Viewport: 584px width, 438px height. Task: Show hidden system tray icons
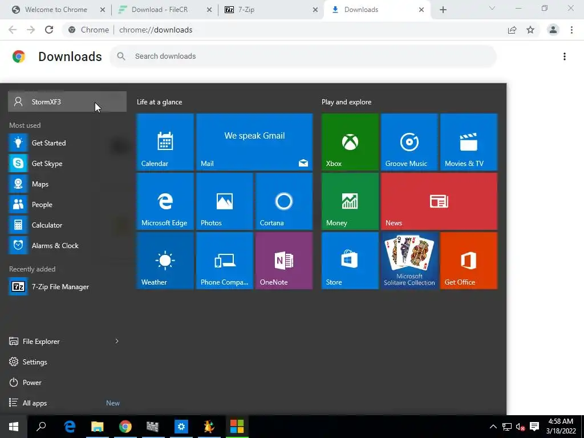point(493,427)
